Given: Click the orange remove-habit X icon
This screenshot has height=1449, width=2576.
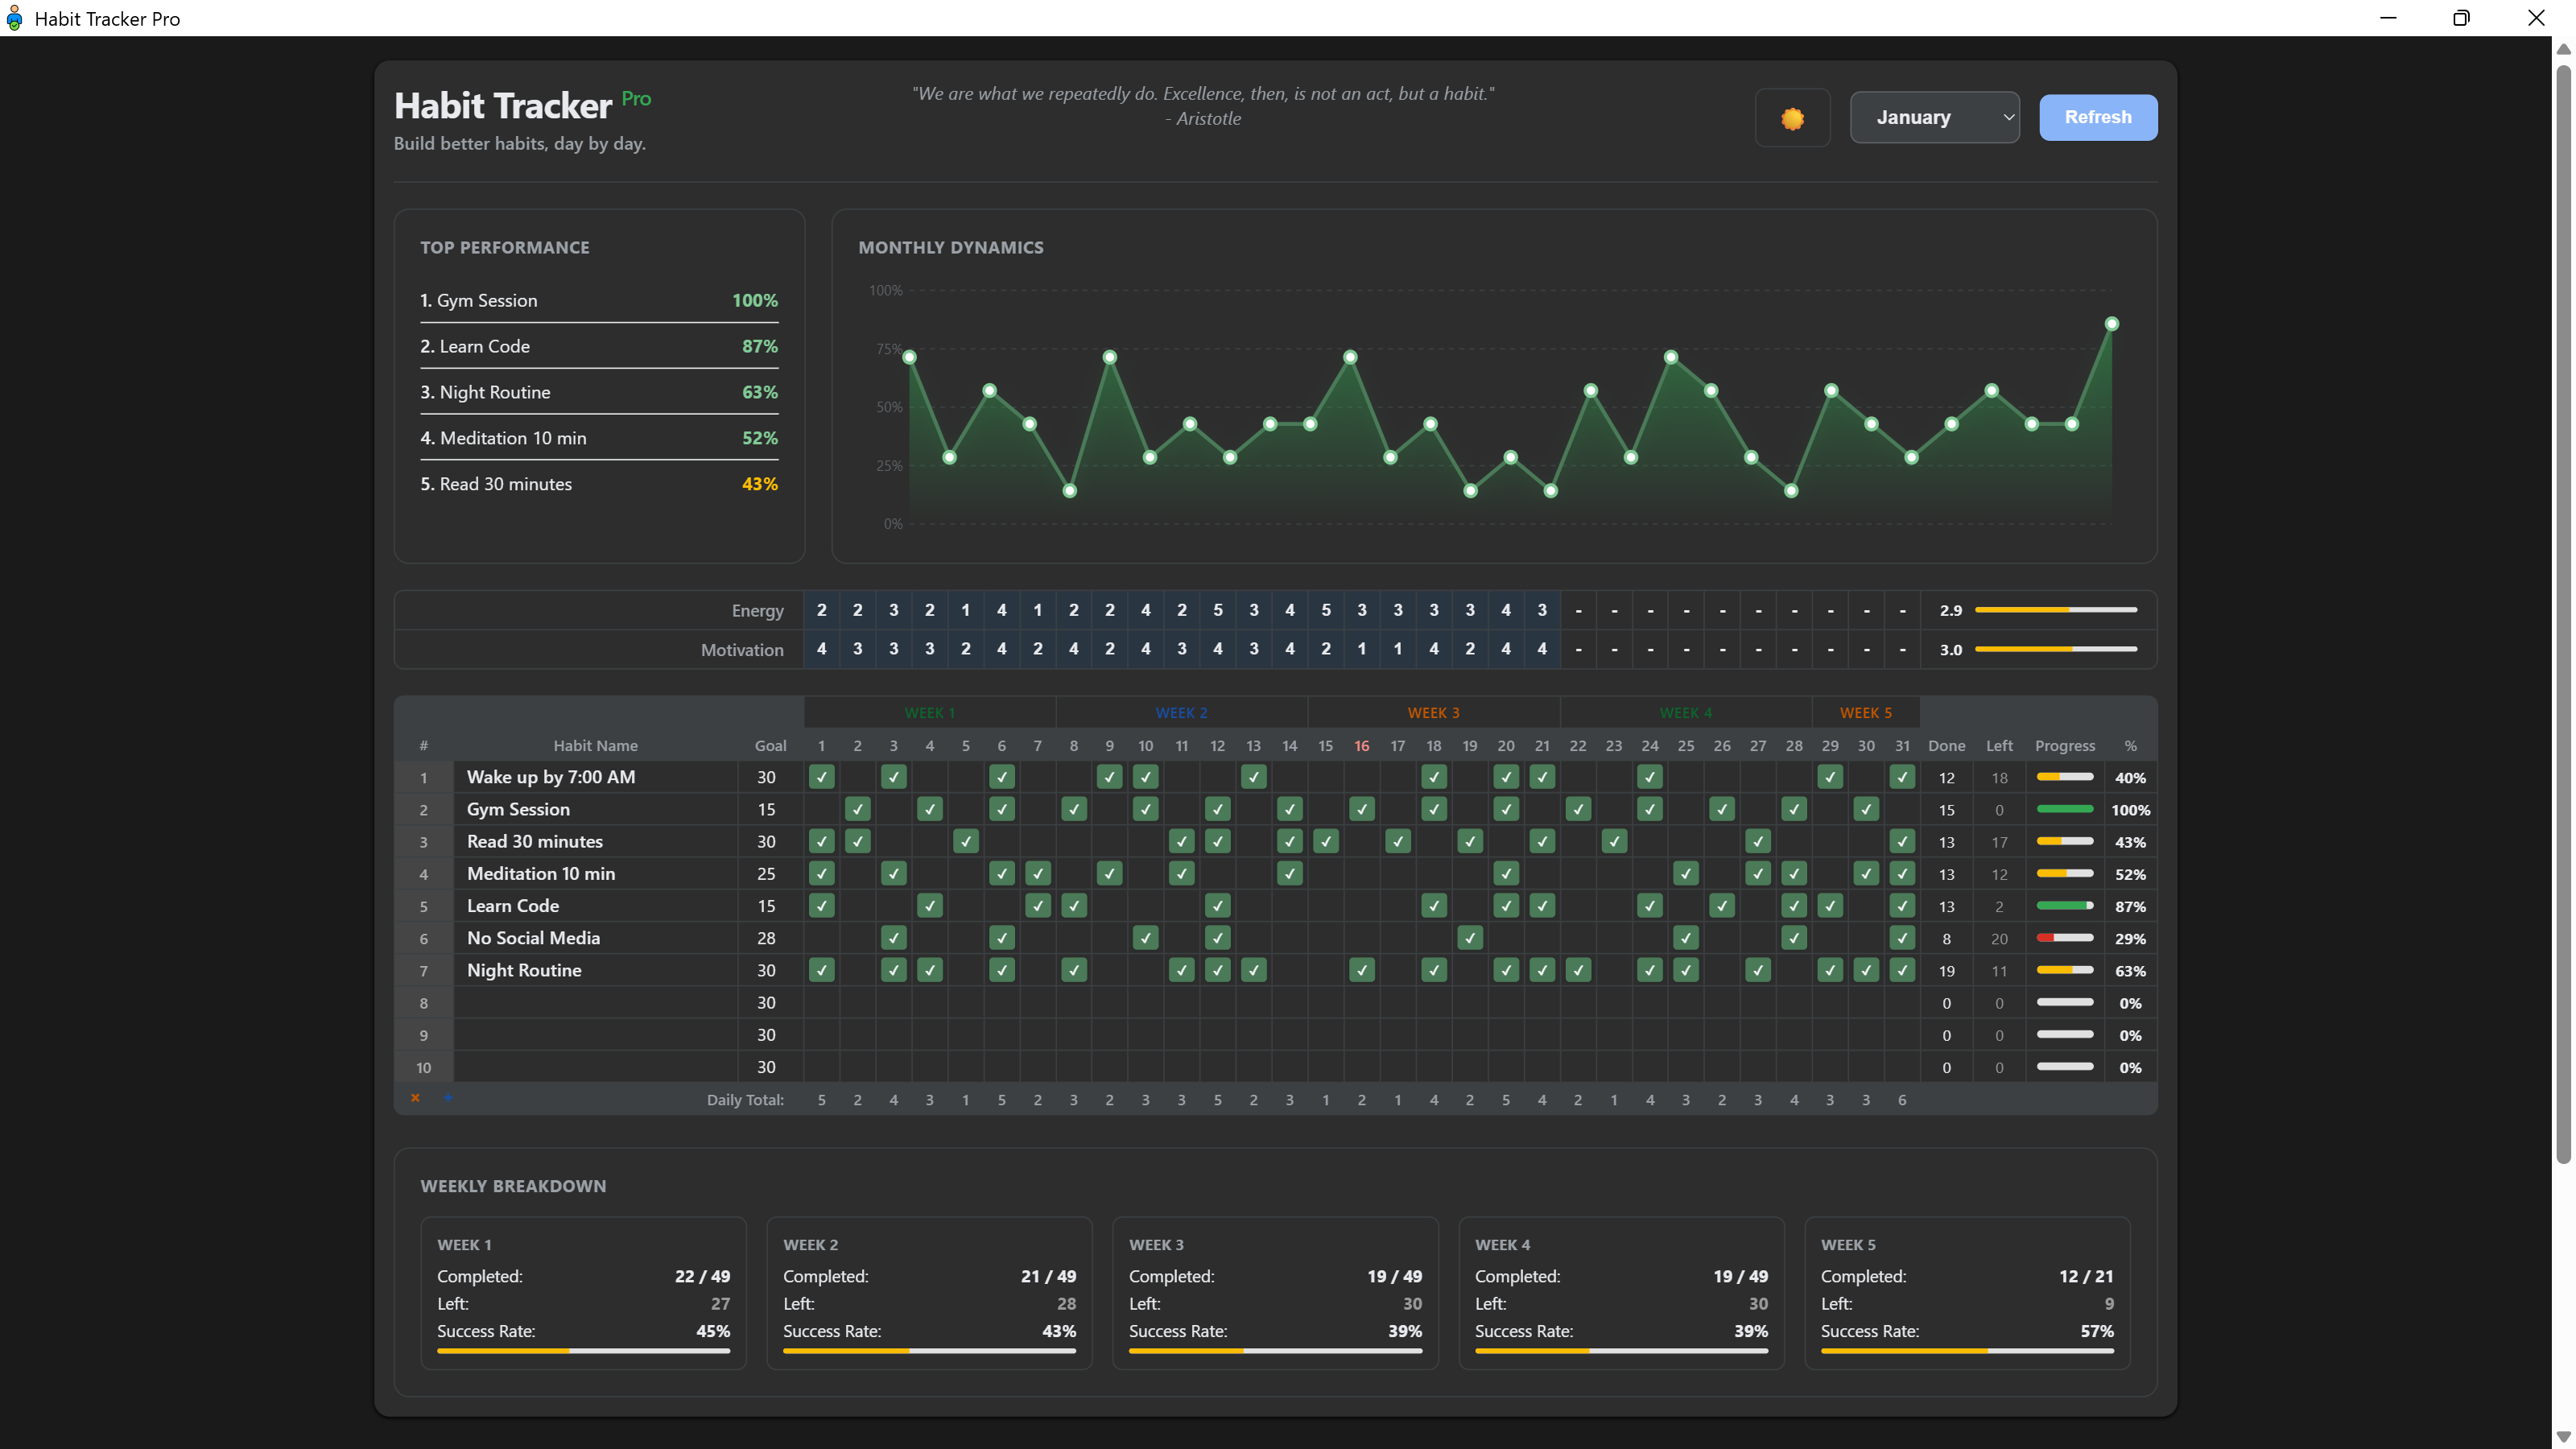Looking at the screenshot, I should (x=415, y=1098).
